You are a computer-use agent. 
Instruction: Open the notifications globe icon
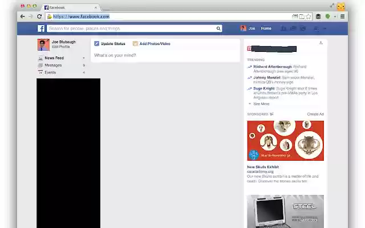pos(303,28)
